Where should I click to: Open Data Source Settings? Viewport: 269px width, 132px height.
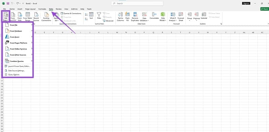coord(15,70)
